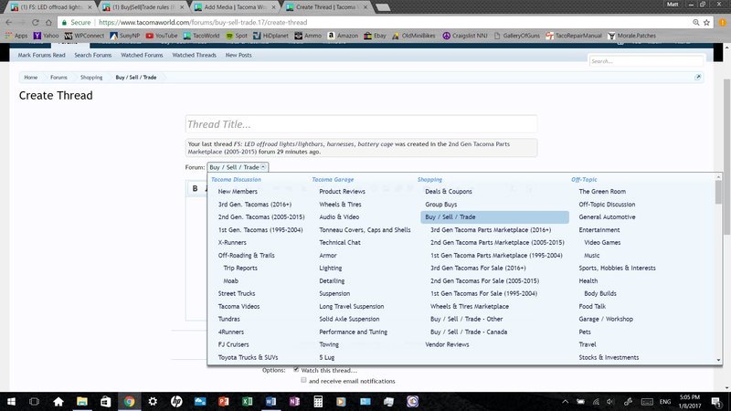Go to Shopping breadcrumb
731x411 pixels.
pyautogui.click(x=90, y=78)
